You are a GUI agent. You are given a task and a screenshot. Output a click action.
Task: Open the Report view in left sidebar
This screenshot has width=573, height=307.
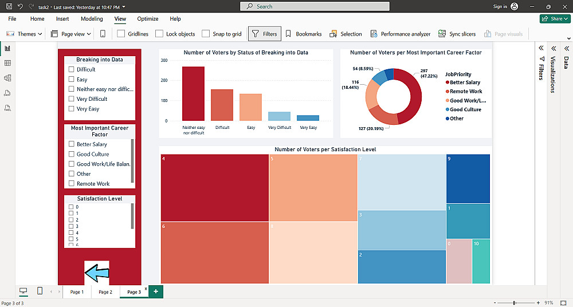click(x=7, y=48)
